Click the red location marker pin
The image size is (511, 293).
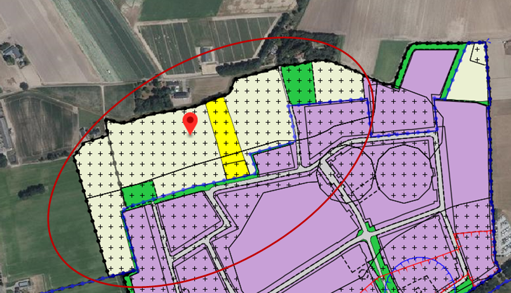pos(190,123)
